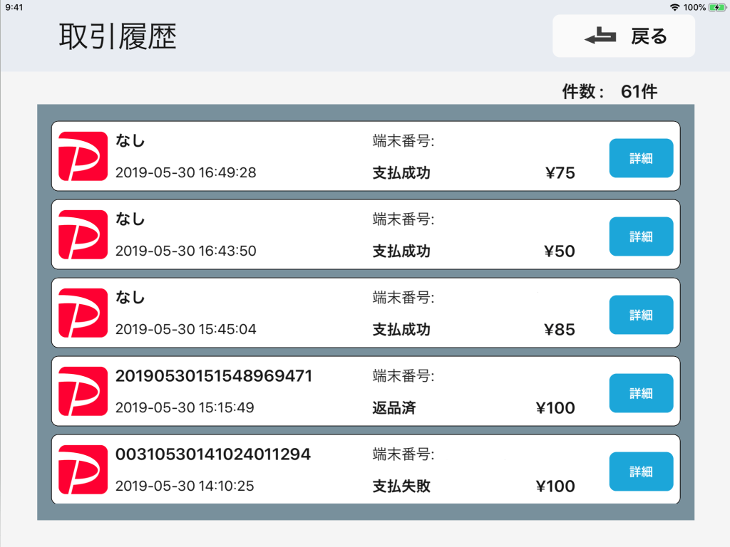Tap the 件数 61件 count label
This screenshot has height=547, width=730.
click(x=610, y=92)
